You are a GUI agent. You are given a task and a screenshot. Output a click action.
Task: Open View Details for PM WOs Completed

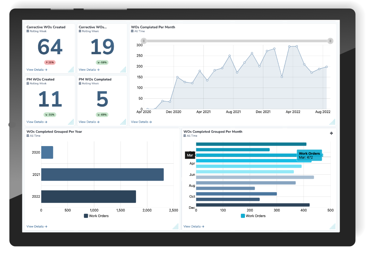89,122
